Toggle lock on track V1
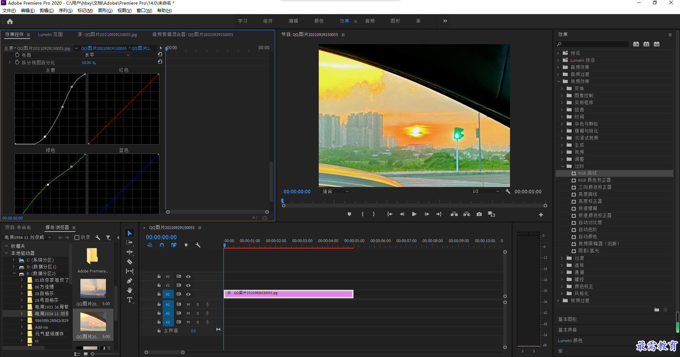Screen dimensions: 680x357 coord(159,294)
